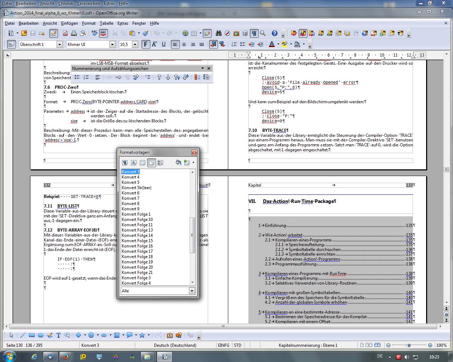This screenshot has height=362, width=453.
Task: Open the Styles and Formatting window icon
Action: pyautogui.click(x=11, y=44)
